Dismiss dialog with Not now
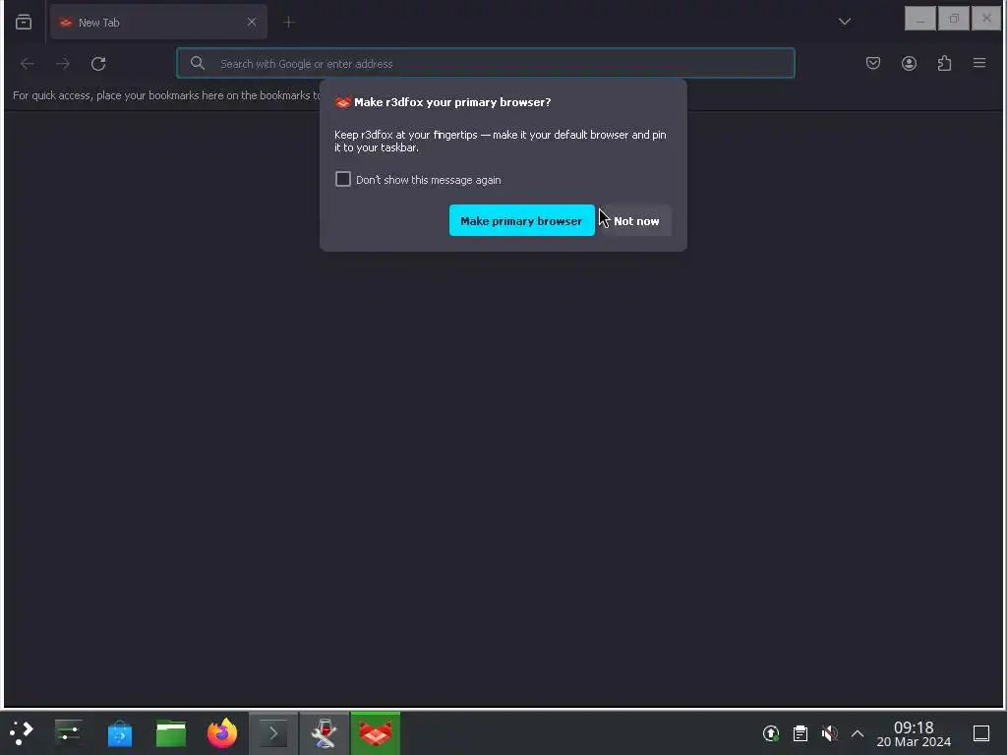The image size is (1007, 755). pyautogui.click(x=636, y=220)
